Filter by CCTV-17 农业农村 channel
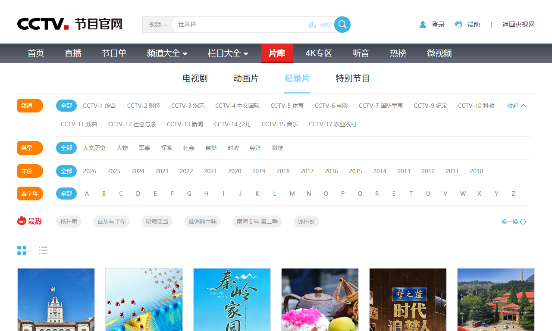 332,124
